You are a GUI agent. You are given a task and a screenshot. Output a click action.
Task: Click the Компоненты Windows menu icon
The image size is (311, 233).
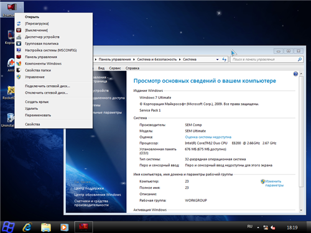[x=19, y=63]
